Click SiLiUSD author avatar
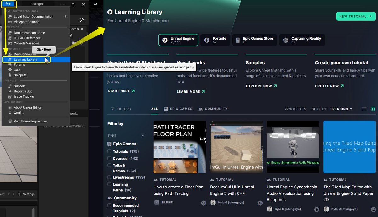378x217 pixels. point(157,203)
